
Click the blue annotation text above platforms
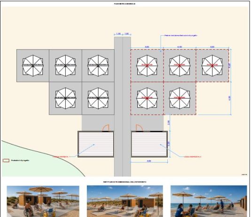[x=181, y=35]
